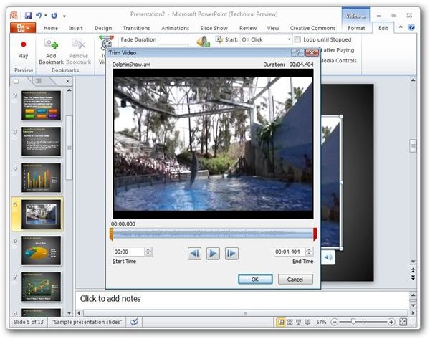
Task: Click the Start Time input field
Action: [x=128, y=252]
